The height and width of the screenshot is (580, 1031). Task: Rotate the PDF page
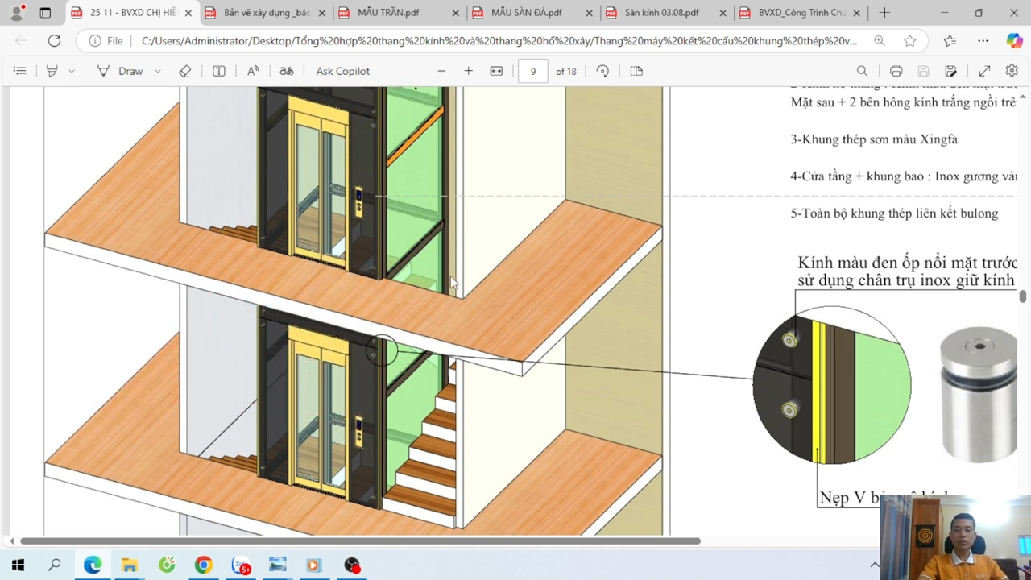point(602,71)
